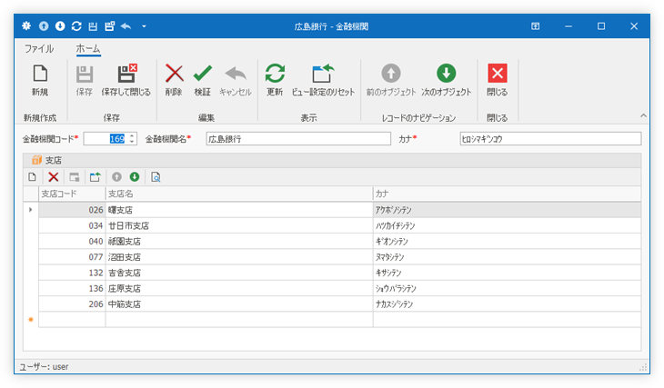Click the gear icon in title bar
The height and width of the screenshot is (388, 664).
(x=26, y=26)
